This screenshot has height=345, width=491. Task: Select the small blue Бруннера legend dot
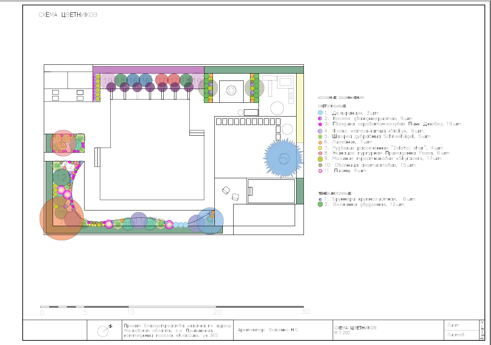tap(320, 199)
